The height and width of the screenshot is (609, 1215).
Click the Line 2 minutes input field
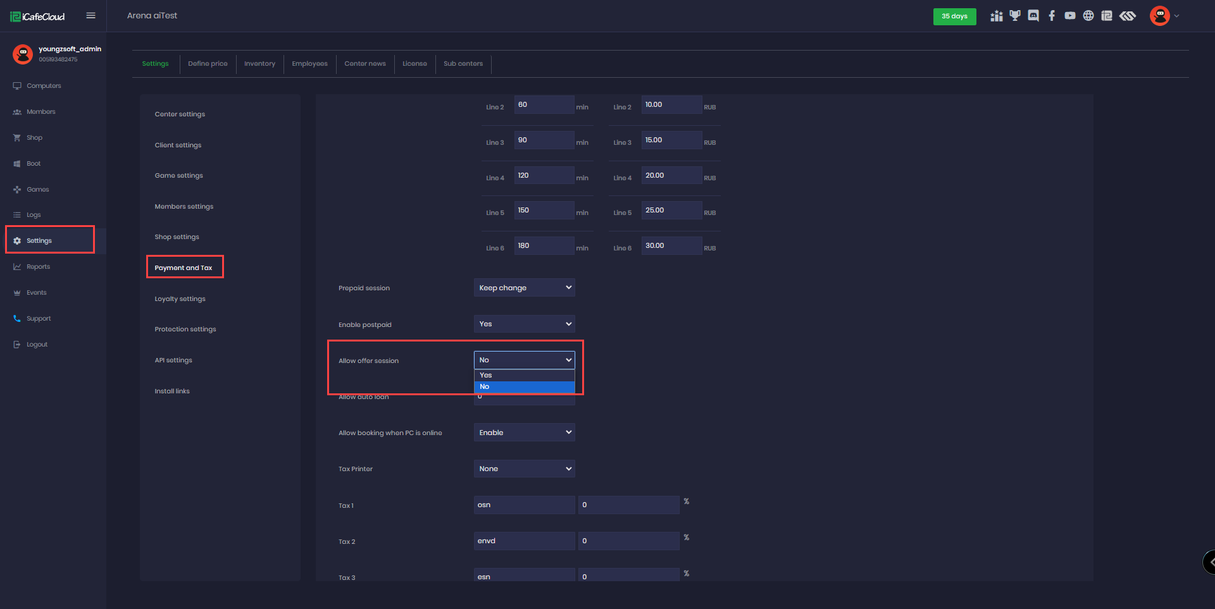pyautogui.click(x=544, y=105)
